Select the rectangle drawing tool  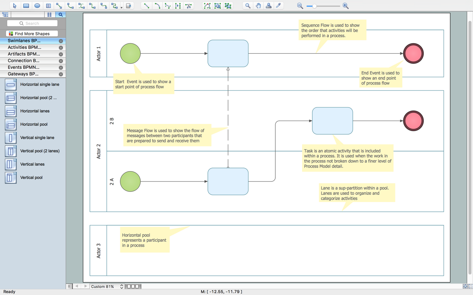tap(26, 6)
